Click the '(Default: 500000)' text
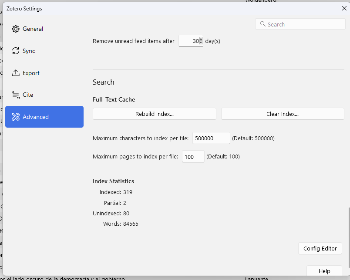 click(x=253, y=138)
